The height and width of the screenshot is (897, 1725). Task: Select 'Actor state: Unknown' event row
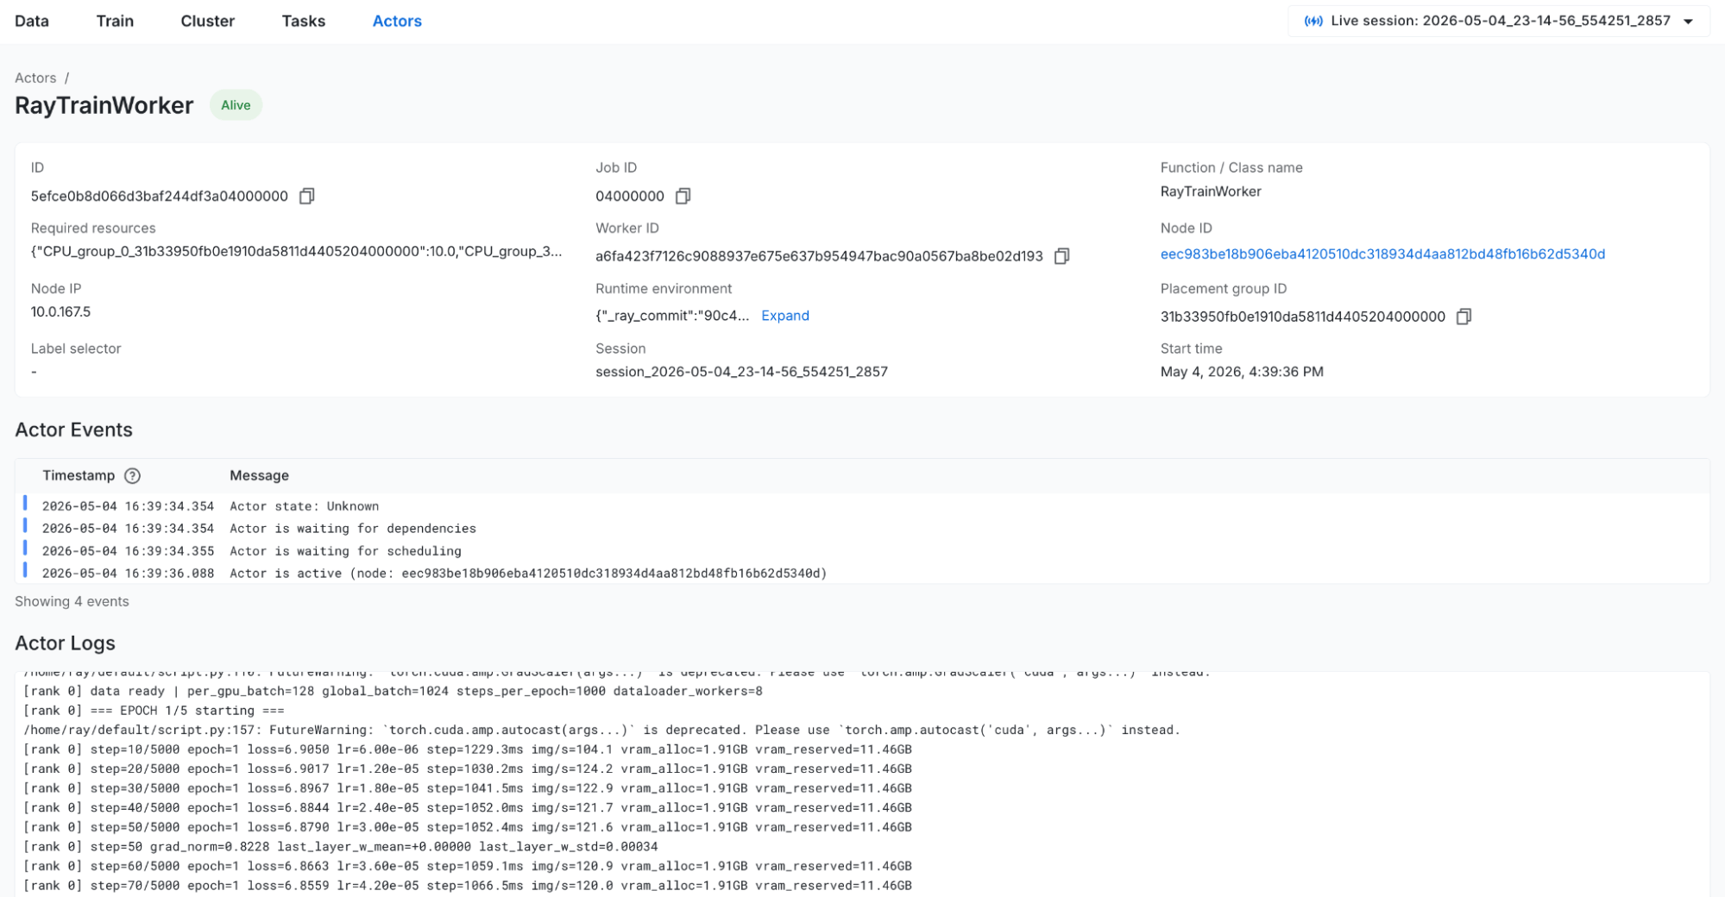pos(862,506)
